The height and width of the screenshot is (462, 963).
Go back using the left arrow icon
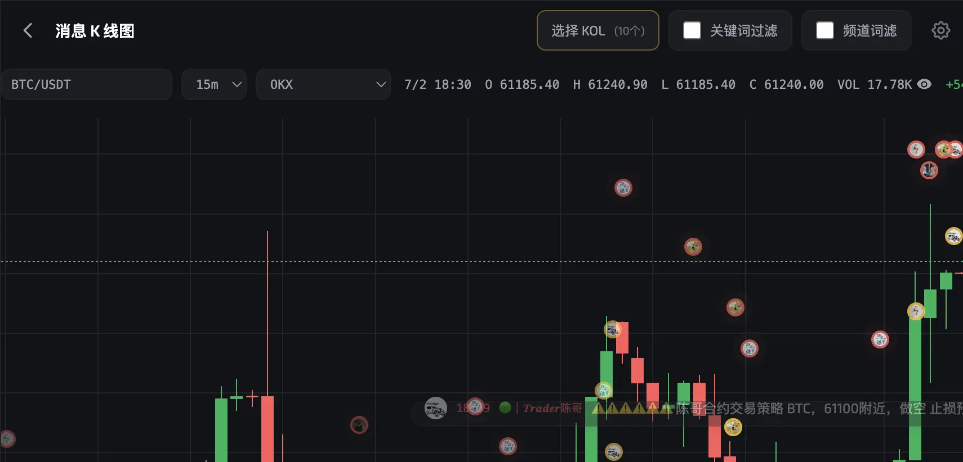tap(28, 30)
